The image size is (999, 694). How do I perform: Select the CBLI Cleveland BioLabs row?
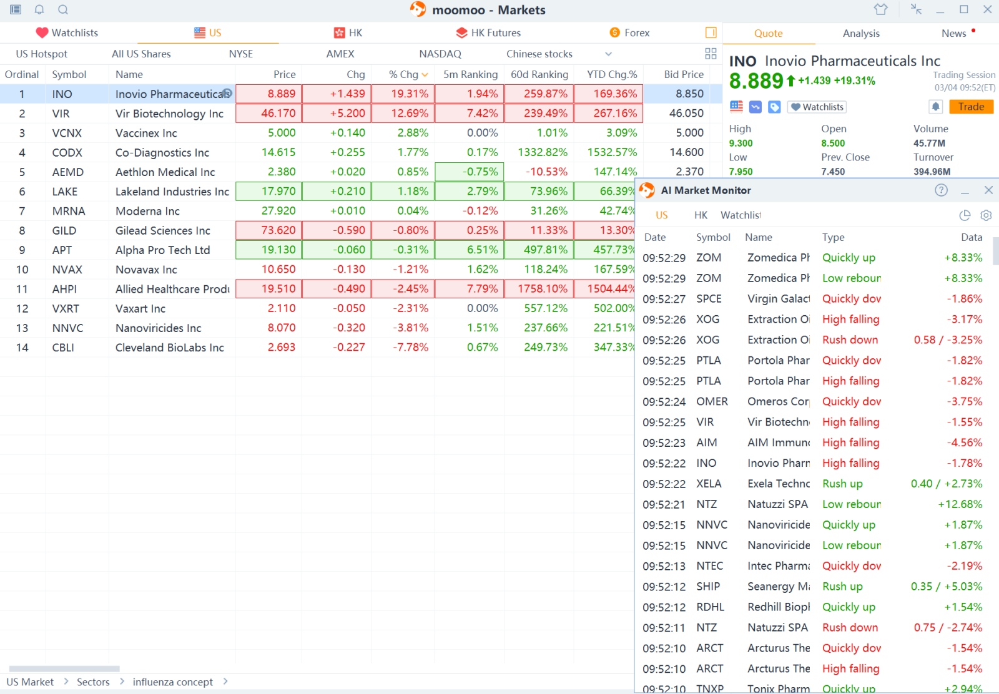click(317, 348)
